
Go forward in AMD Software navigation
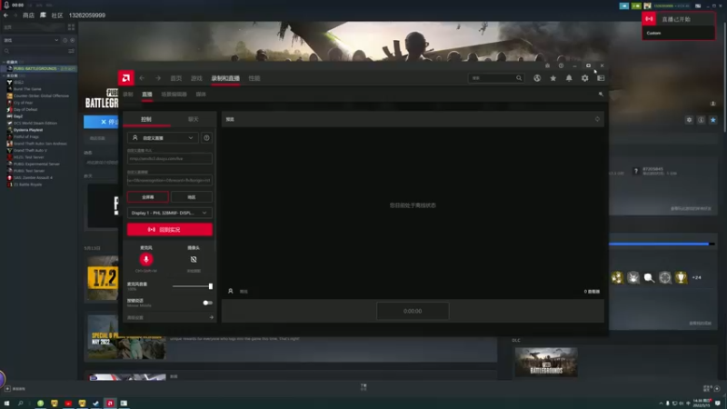[x=158, y=78]
